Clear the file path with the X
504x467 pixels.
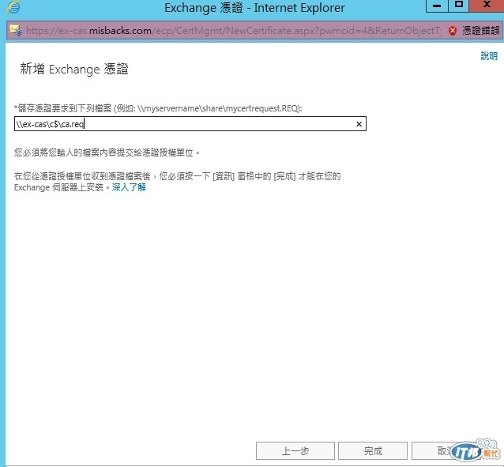pos(359,124)
